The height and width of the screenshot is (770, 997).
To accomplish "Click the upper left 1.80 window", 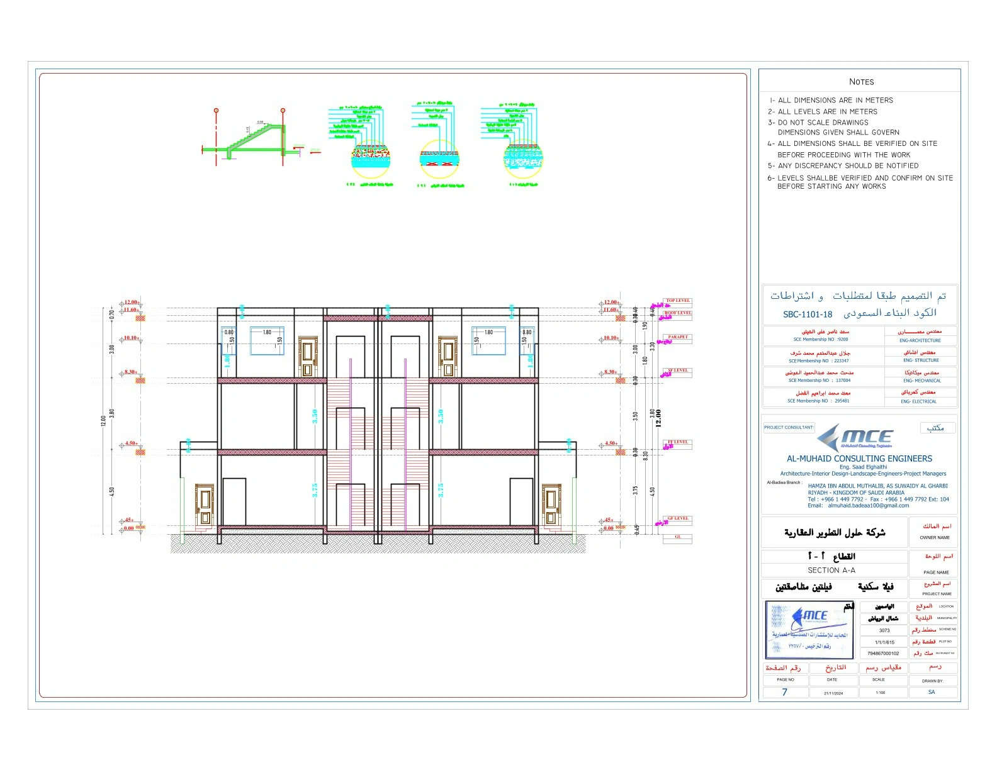I will [x=267, y=341].
